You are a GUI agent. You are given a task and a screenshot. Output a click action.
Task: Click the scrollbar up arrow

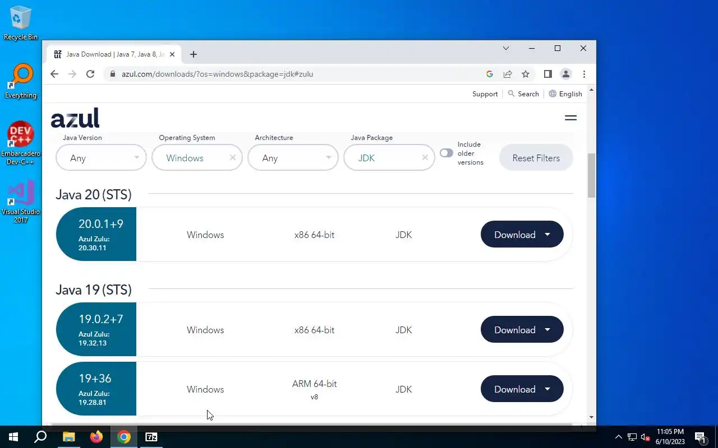[591, 90]
